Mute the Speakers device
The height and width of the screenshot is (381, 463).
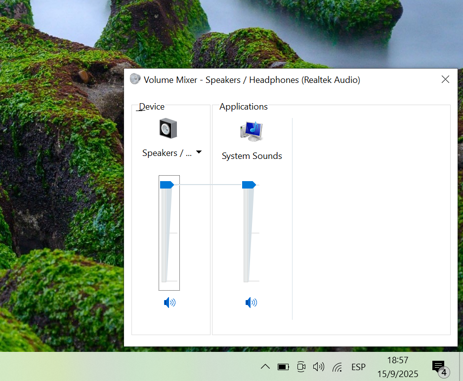(x=169, y=303)
